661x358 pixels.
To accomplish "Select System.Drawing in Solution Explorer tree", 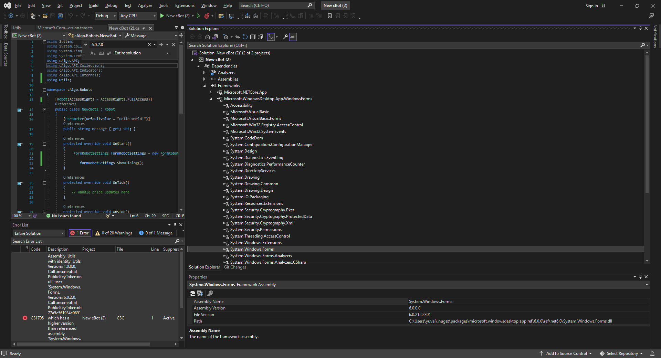I will click(x=245, y=177).
